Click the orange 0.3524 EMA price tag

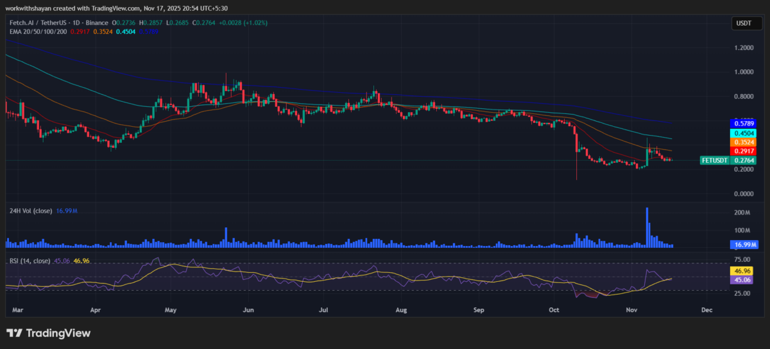tap(744, 142)
